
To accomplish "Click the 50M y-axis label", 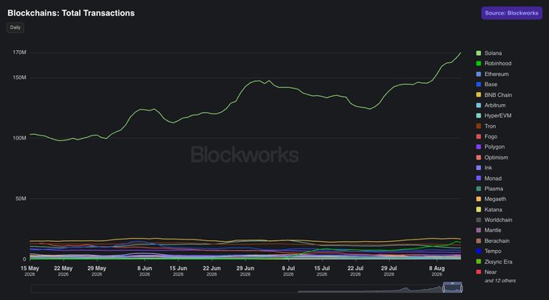I will click(x=21, y=198).
